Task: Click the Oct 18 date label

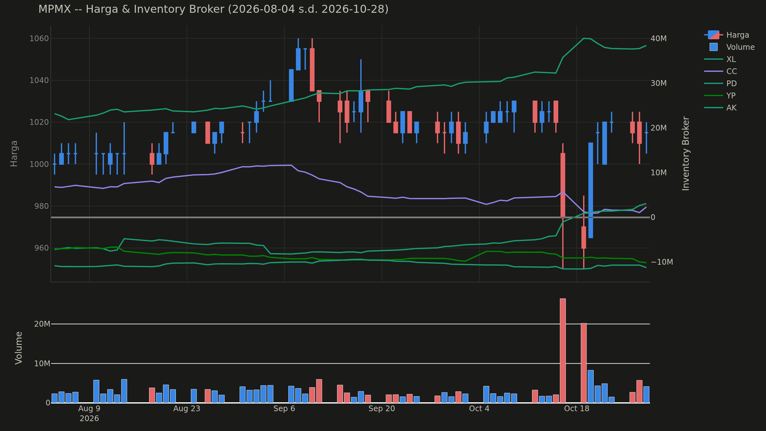Action: 577,408
